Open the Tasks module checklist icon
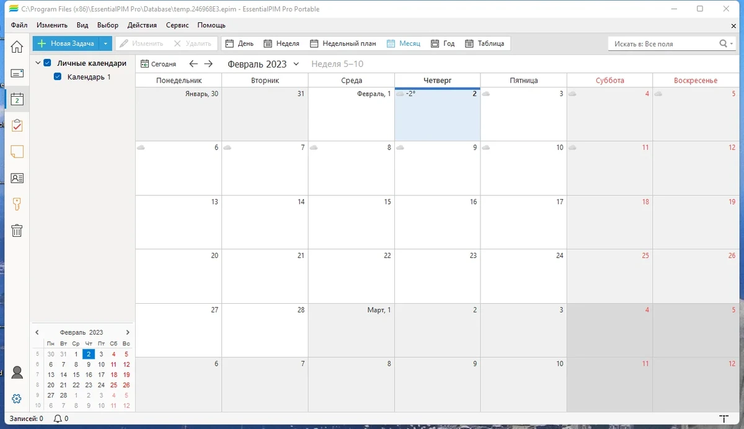Image resolution: width=744 pixels, height=429 pixels. [x=17, y=125]
